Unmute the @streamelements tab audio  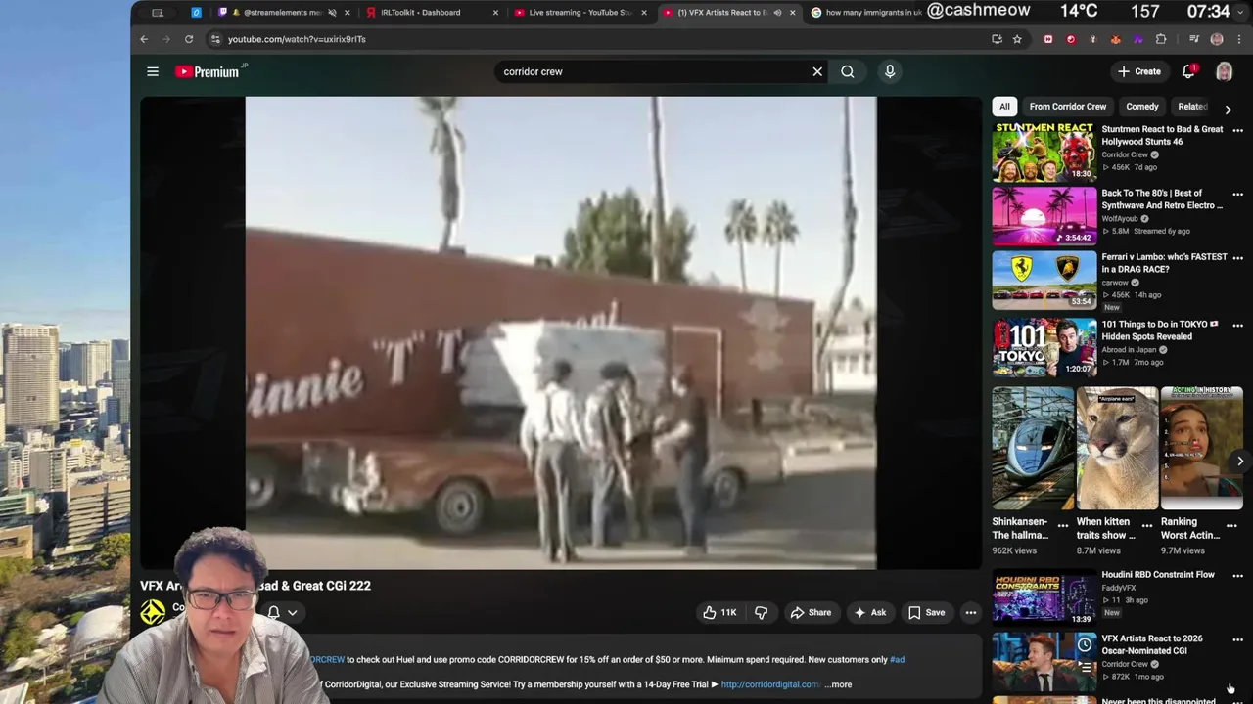[x=332, y=13]
